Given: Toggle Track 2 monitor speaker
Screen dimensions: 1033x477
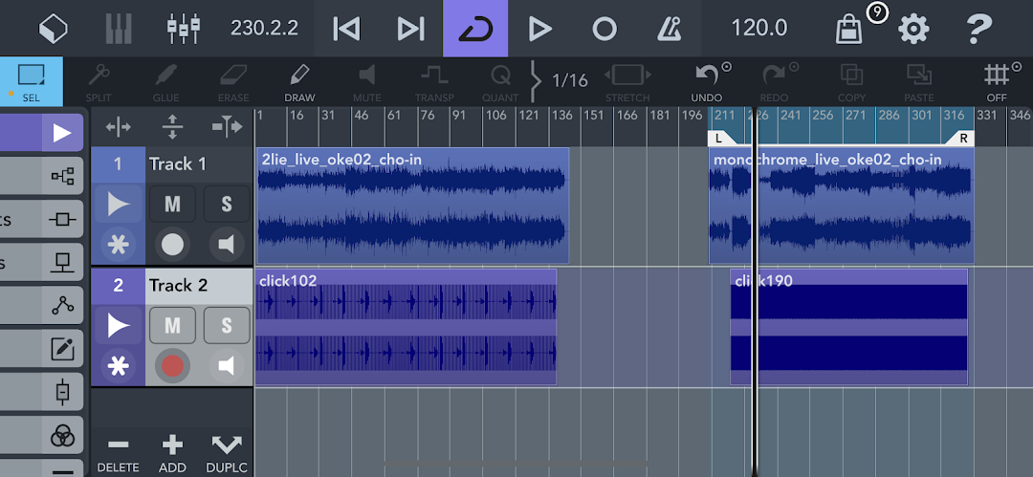Looking at the screenshot, I should pyautogui.click(x=227, y=366).
